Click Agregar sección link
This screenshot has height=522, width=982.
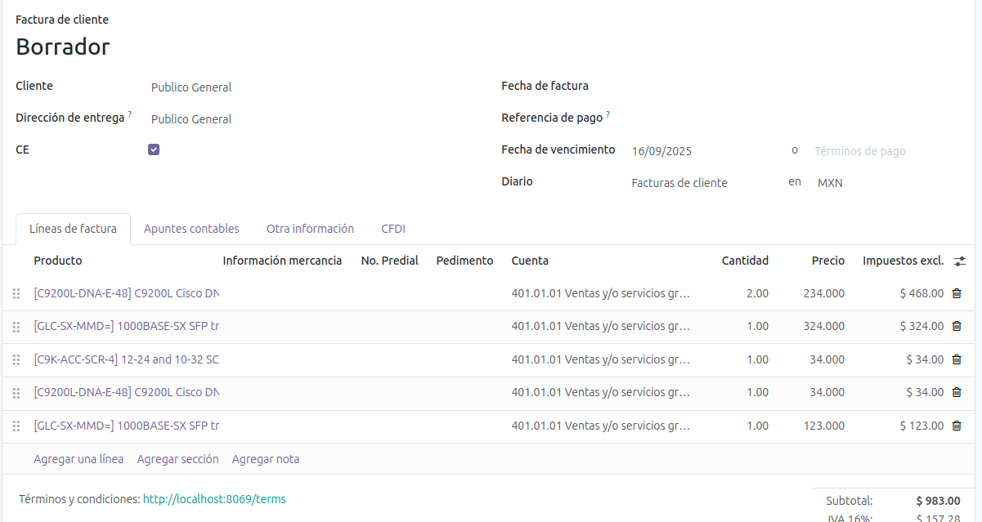click(x=177, y=459)
